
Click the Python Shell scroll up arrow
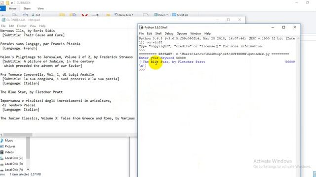tap(298, 38)
